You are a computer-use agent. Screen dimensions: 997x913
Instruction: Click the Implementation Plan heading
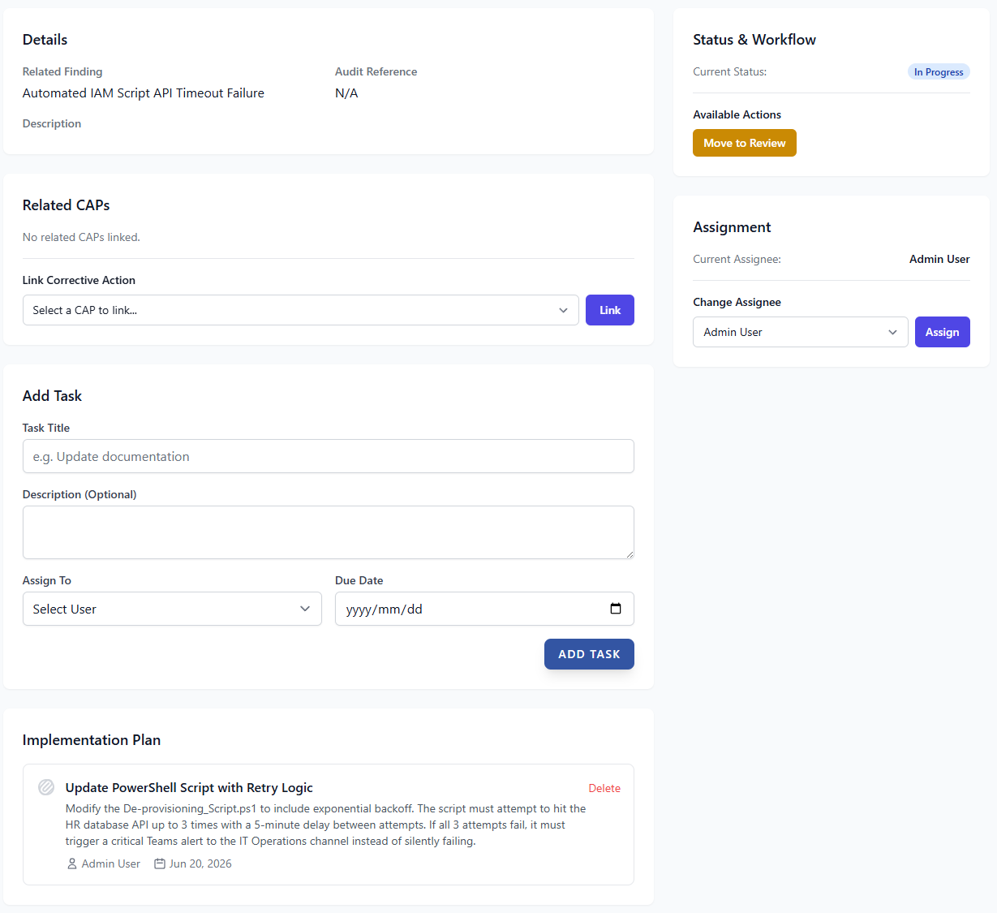(92, 740)
